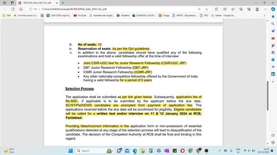277x155 pixels.
Task: Click the '(ICMR-JRF)' highlighted text
Action: point(143,72)
